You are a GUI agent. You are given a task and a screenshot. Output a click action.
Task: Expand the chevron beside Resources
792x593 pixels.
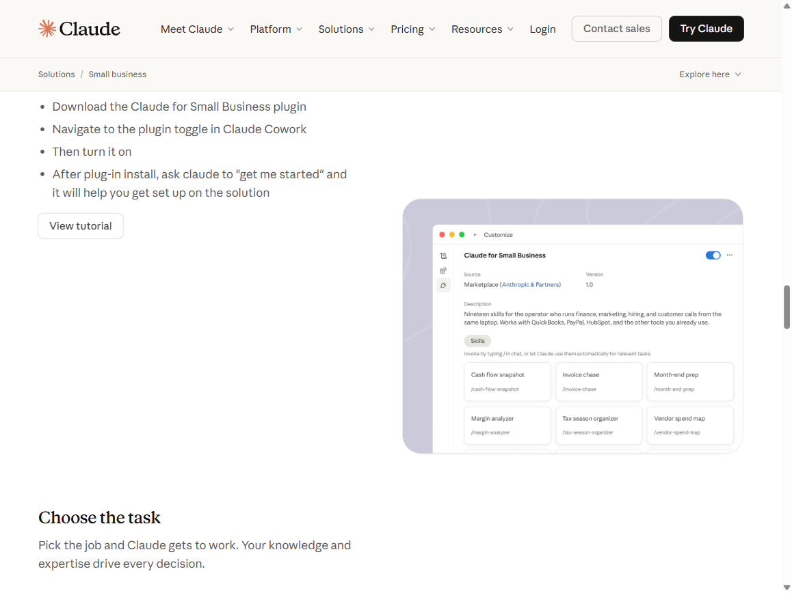point(510,29)
